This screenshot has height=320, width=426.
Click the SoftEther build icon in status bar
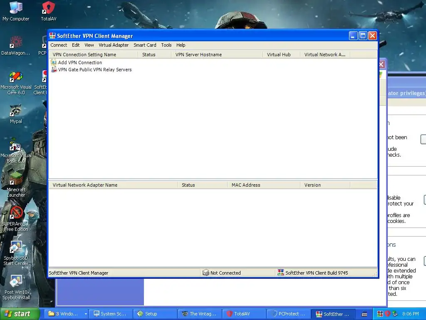pyautogui.click(x=281, y=272)
